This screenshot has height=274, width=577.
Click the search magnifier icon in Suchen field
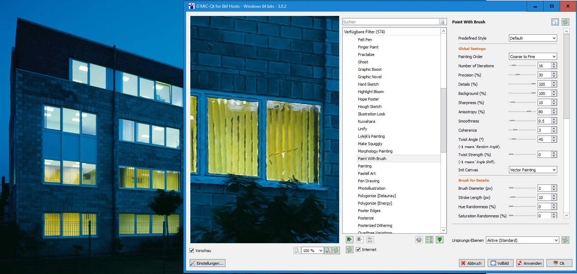[442, 22]
